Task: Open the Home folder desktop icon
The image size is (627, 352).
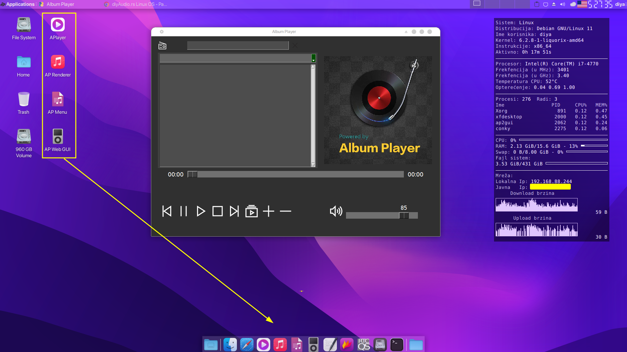Action: coord(24,66)
